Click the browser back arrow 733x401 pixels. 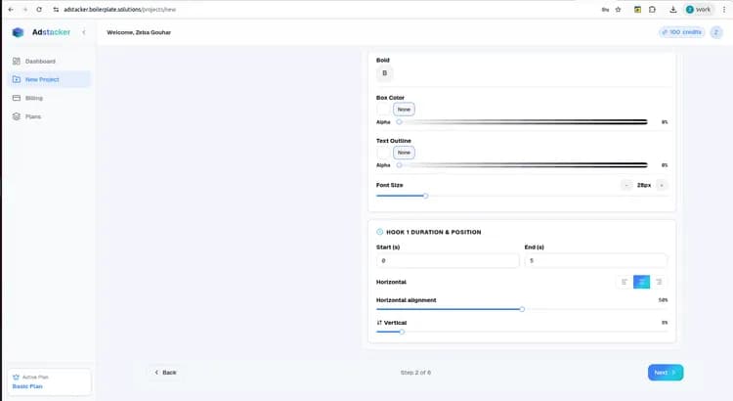pos(11,10)
